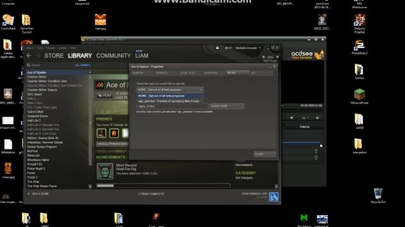Click ADD A GAME at bottom left
Viewport: 405px width, 227px height.
[x=39, y=194]
